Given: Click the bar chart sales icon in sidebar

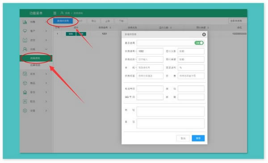Looking at the screenshot, I should pyautogui.click(x=25, y=22).
